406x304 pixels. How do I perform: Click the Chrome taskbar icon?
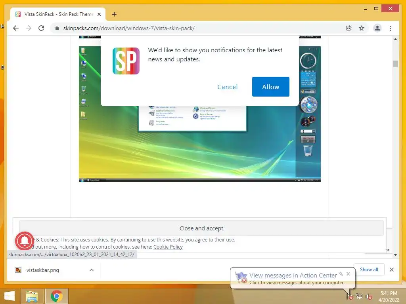[56, 296]
